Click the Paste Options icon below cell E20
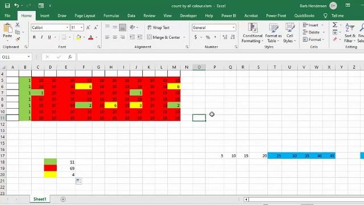This screenshot has width=364, height=205. click(x=78, y=181)
